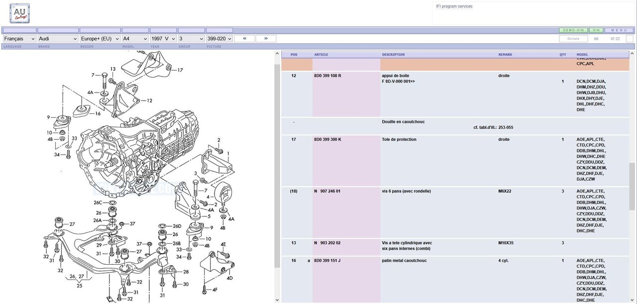Click the AU CarProg logo icon
Viewport: 637px width, 304px height.
click(x=19, y=13)
